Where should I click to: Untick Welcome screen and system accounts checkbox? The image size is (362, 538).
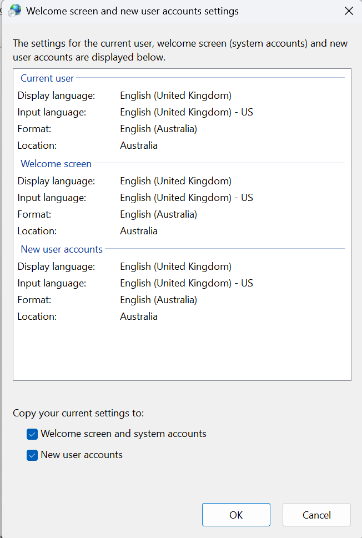click(x=32, y=434)
